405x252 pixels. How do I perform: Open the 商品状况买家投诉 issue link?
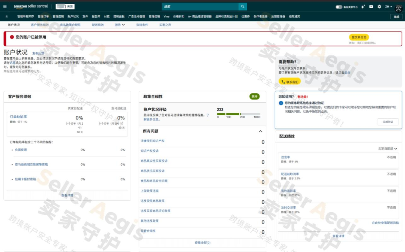(x=152, y=171)
